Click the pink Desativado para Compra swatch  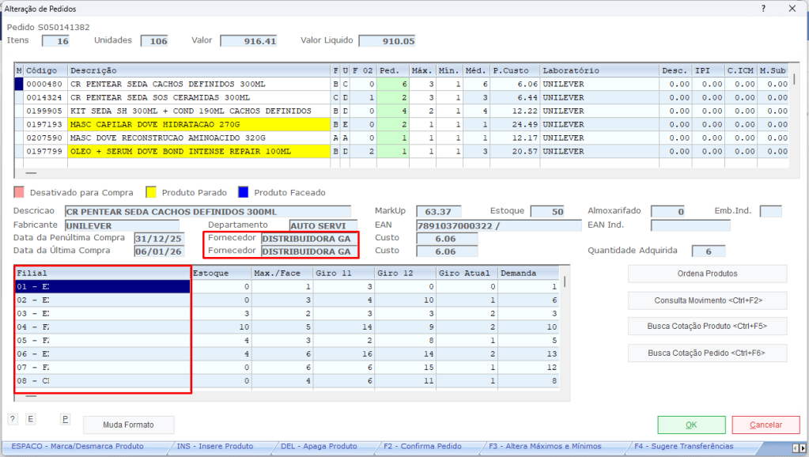click(x=19, y=192)
